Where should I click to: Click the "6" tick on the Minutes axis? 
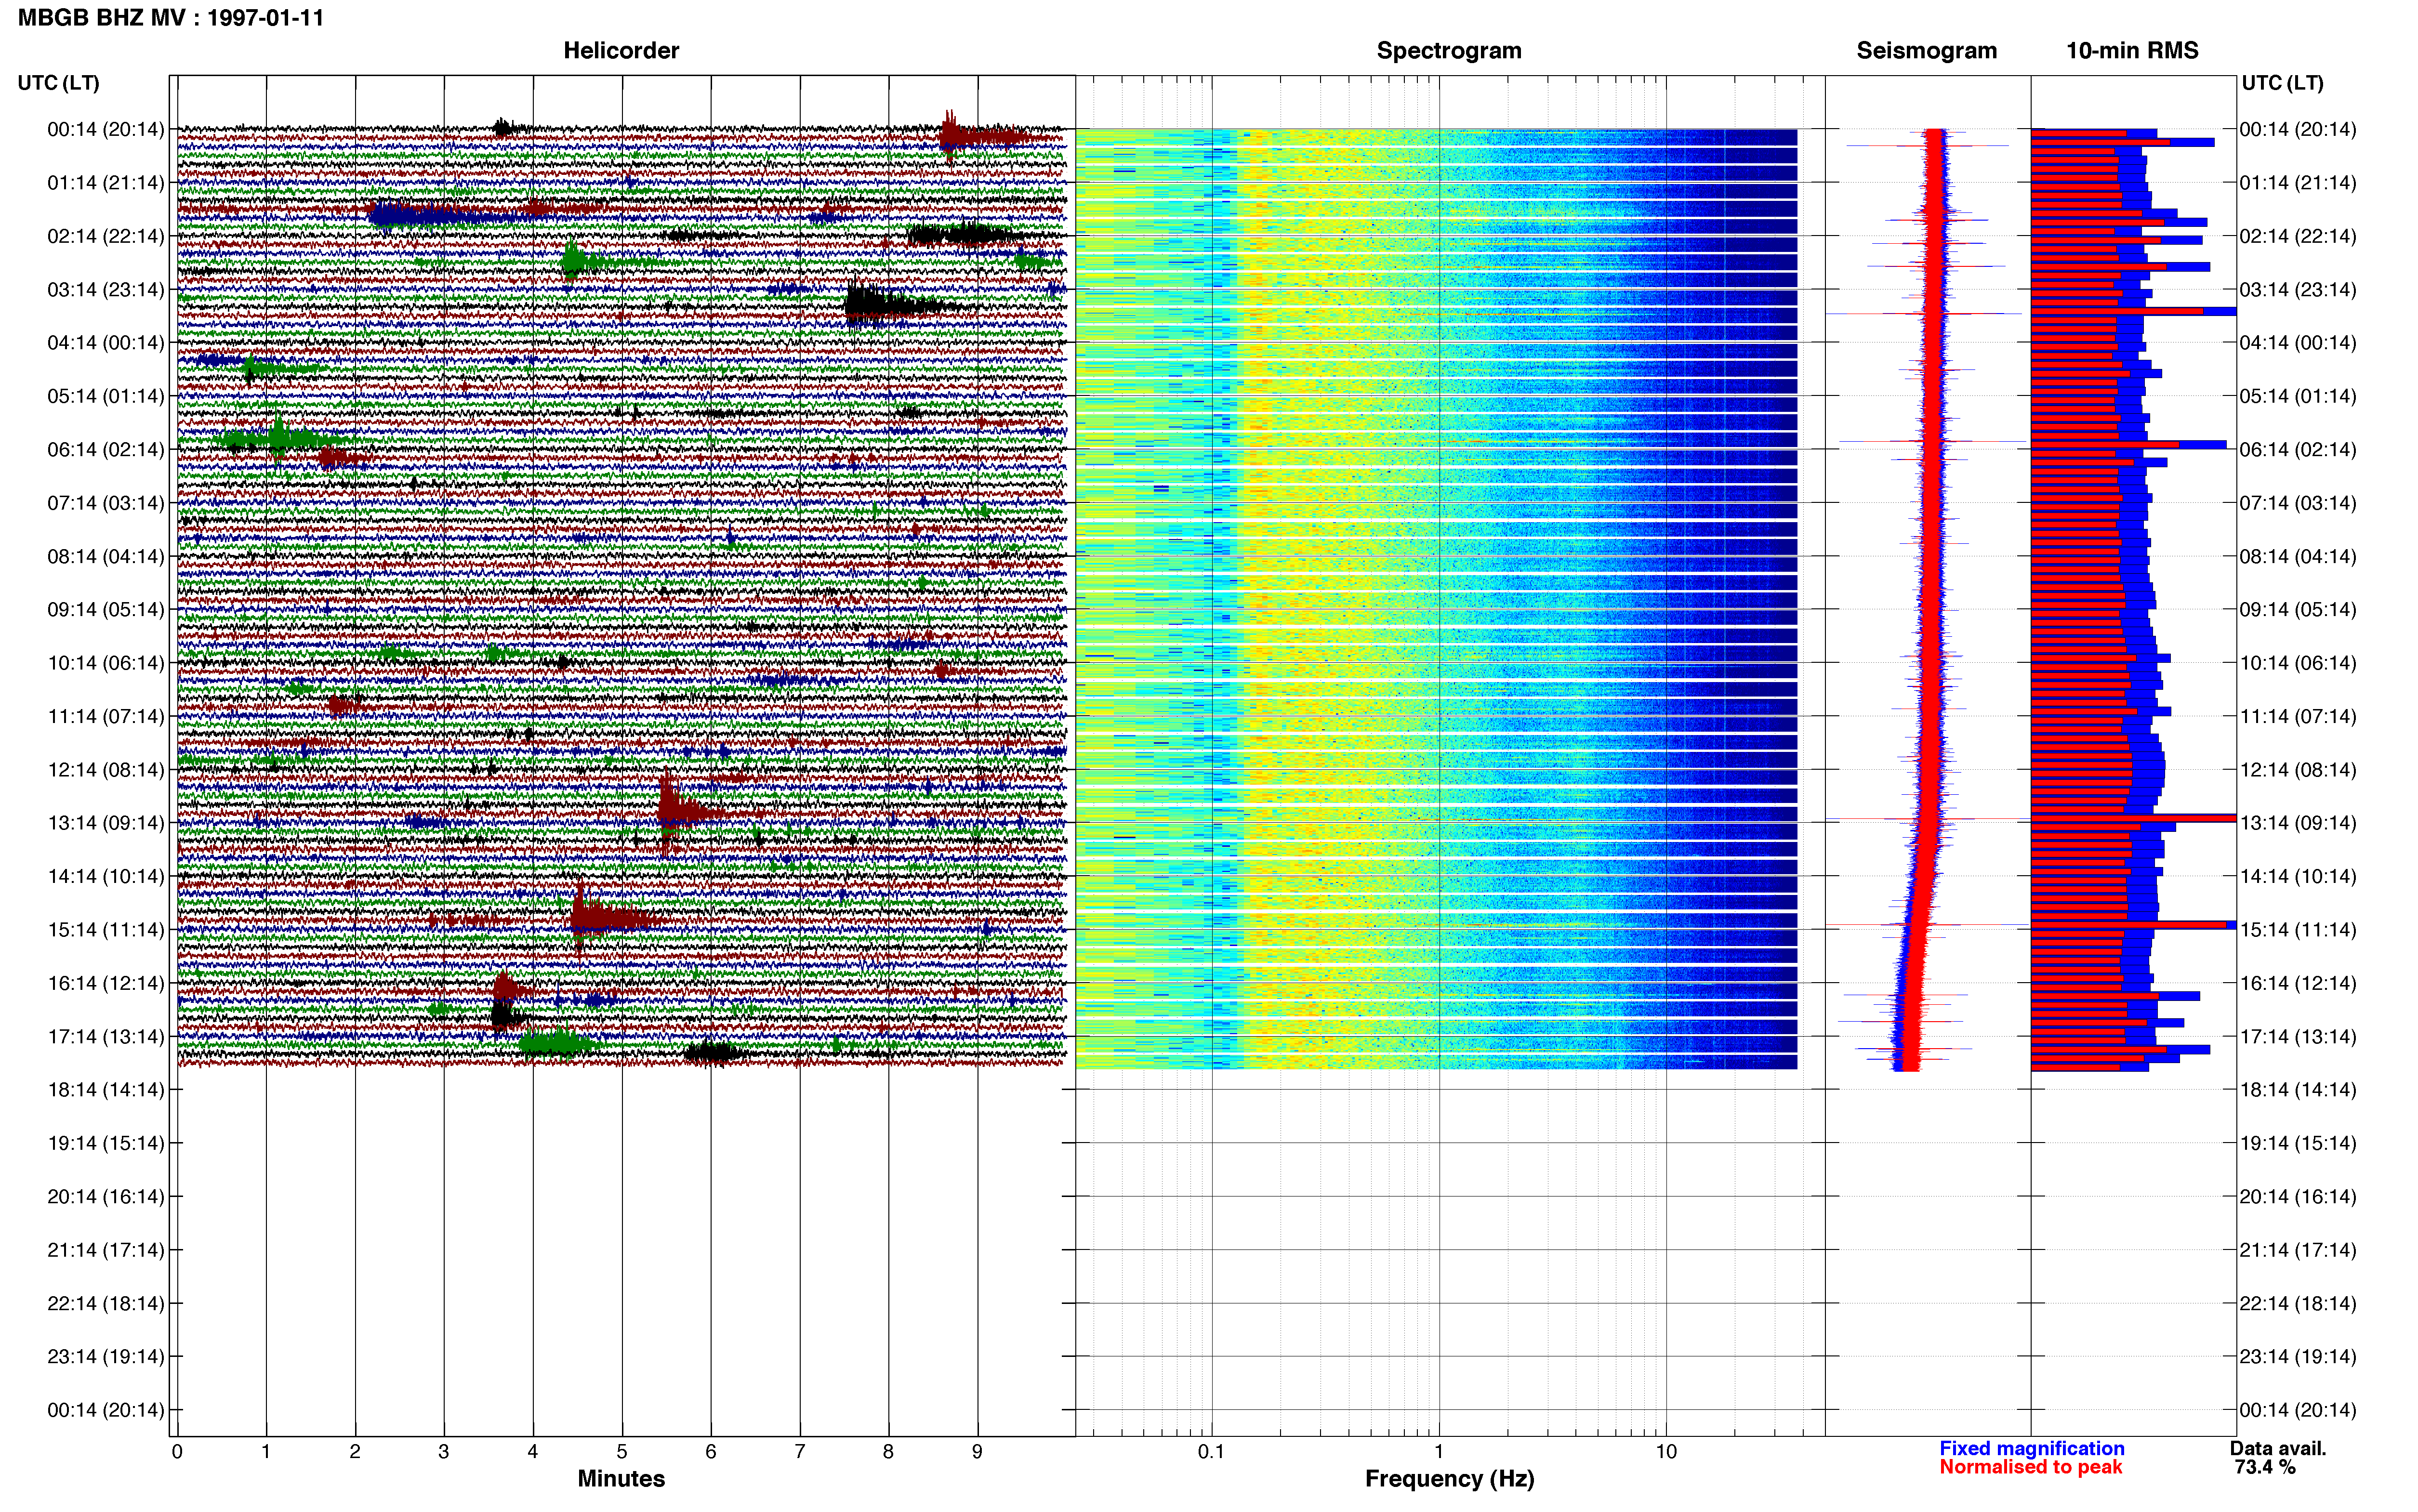(x=711, y=1452)
